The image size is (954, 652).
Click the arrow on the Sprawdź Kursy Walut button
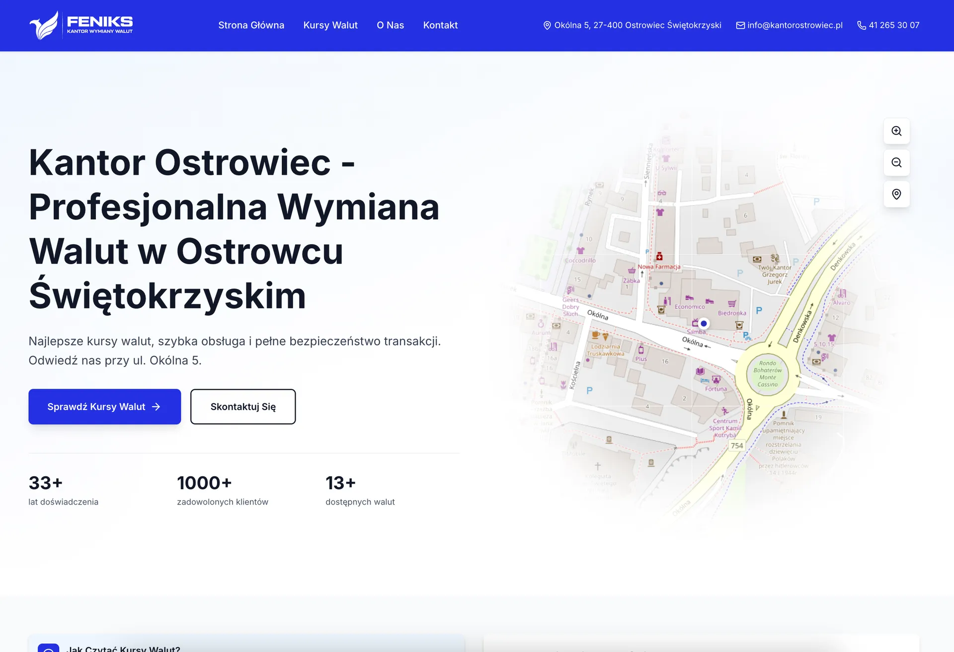(157, 407)
